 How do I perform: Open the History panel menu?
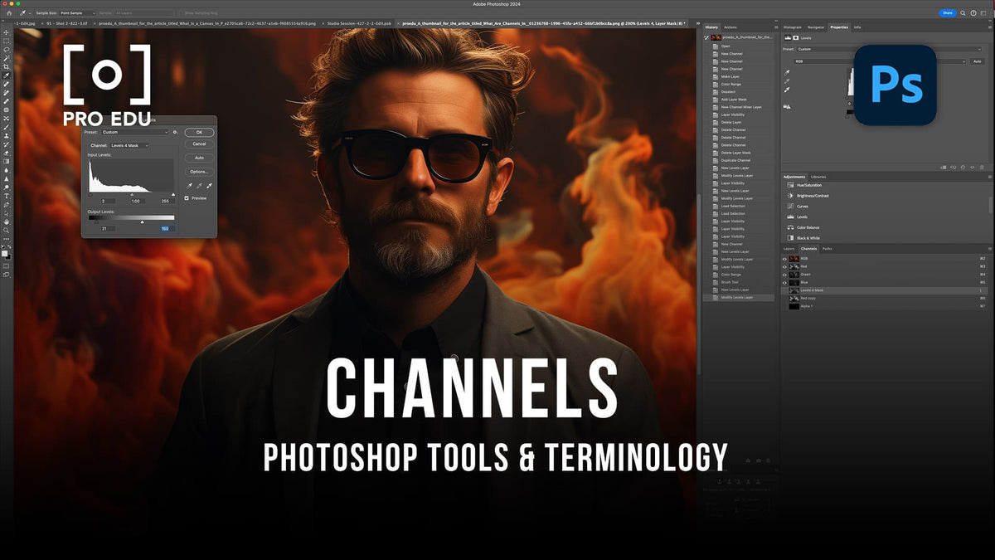[775, 27]
